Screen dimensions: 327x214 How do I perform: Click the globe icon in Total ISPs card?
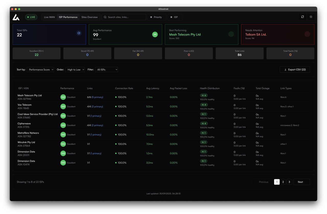point(79,33)
